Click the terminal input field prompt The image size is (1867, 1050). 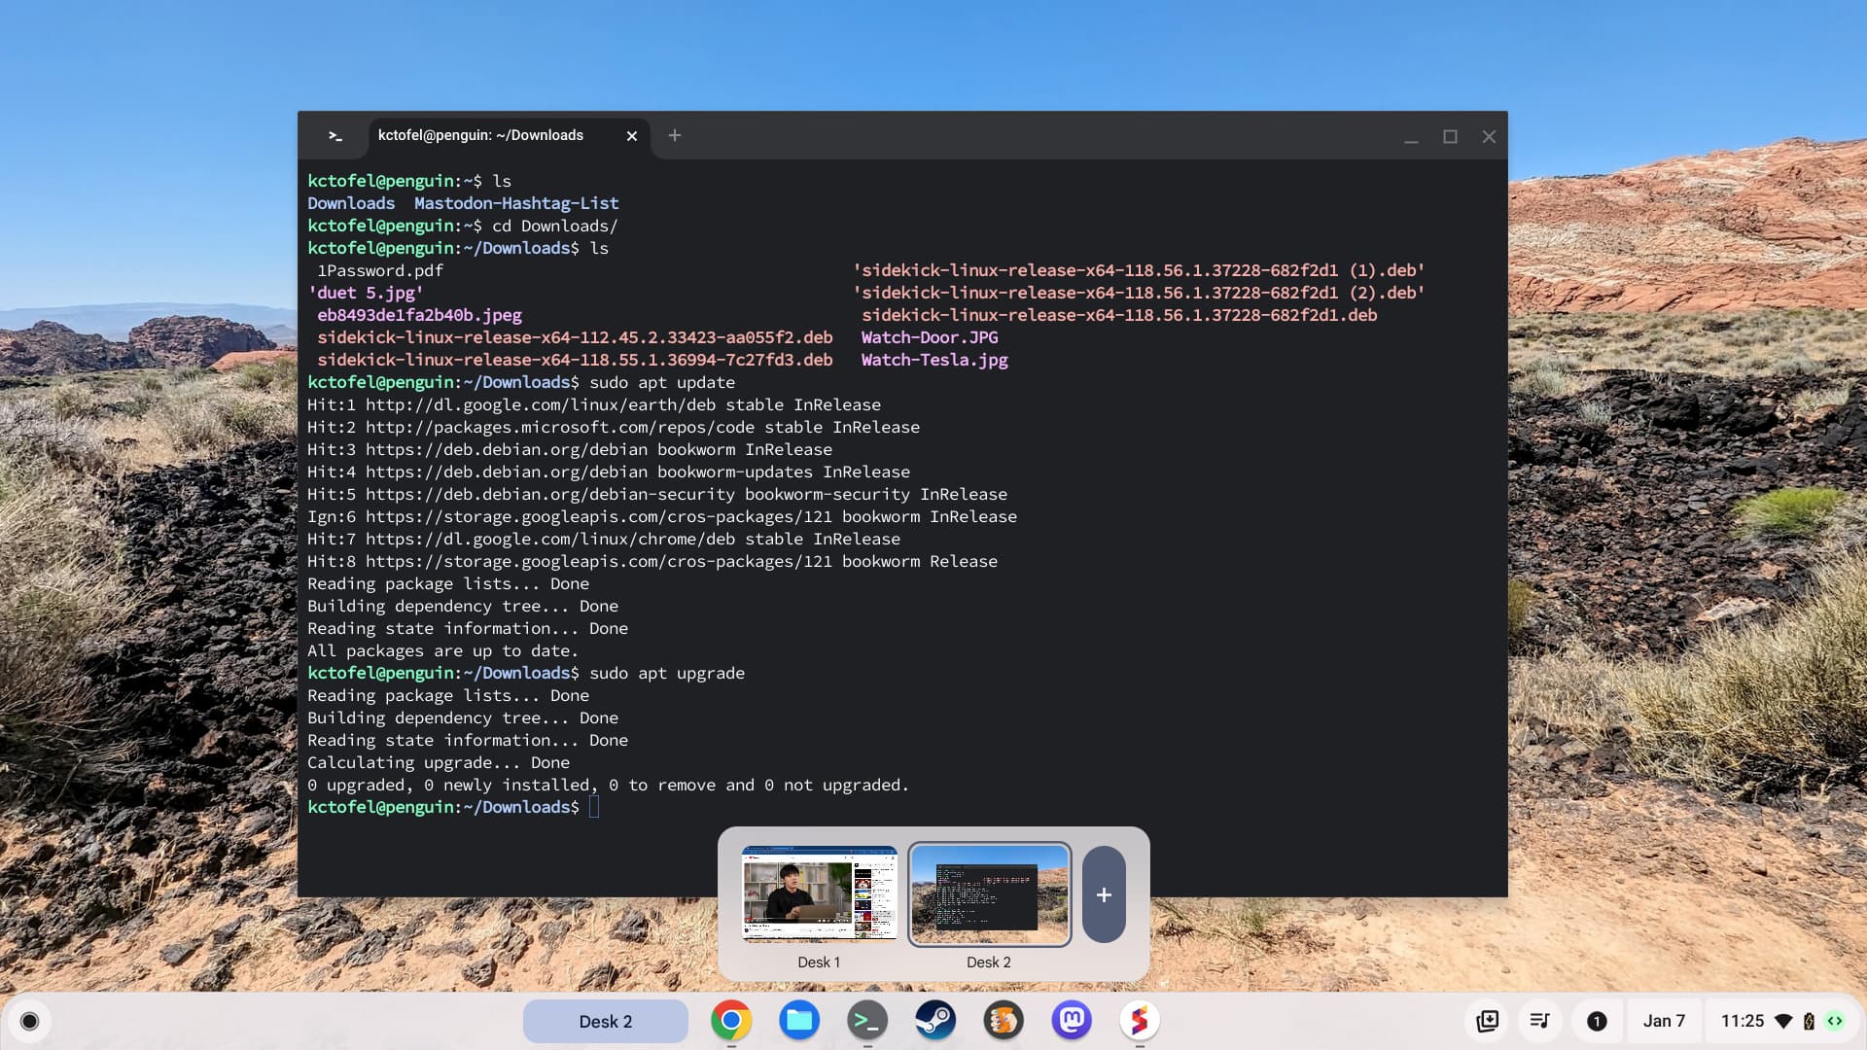(592, 806)
